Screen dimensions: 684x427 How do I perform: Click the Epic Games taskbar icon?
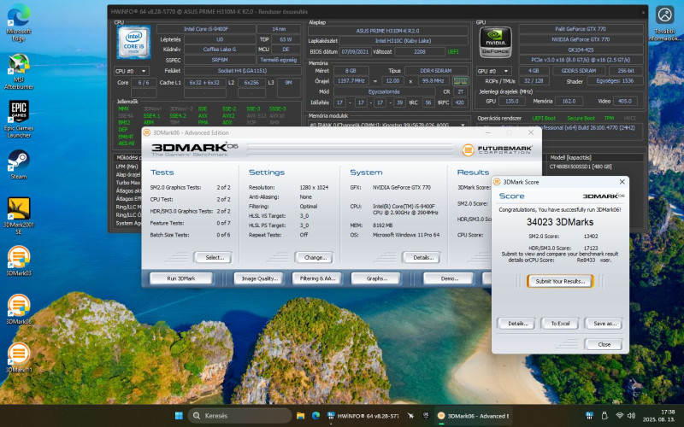click(426, 416)
